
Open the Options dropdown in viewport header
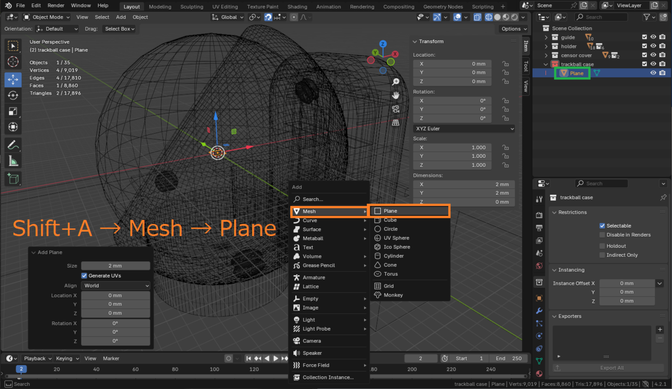coord(514,29)
